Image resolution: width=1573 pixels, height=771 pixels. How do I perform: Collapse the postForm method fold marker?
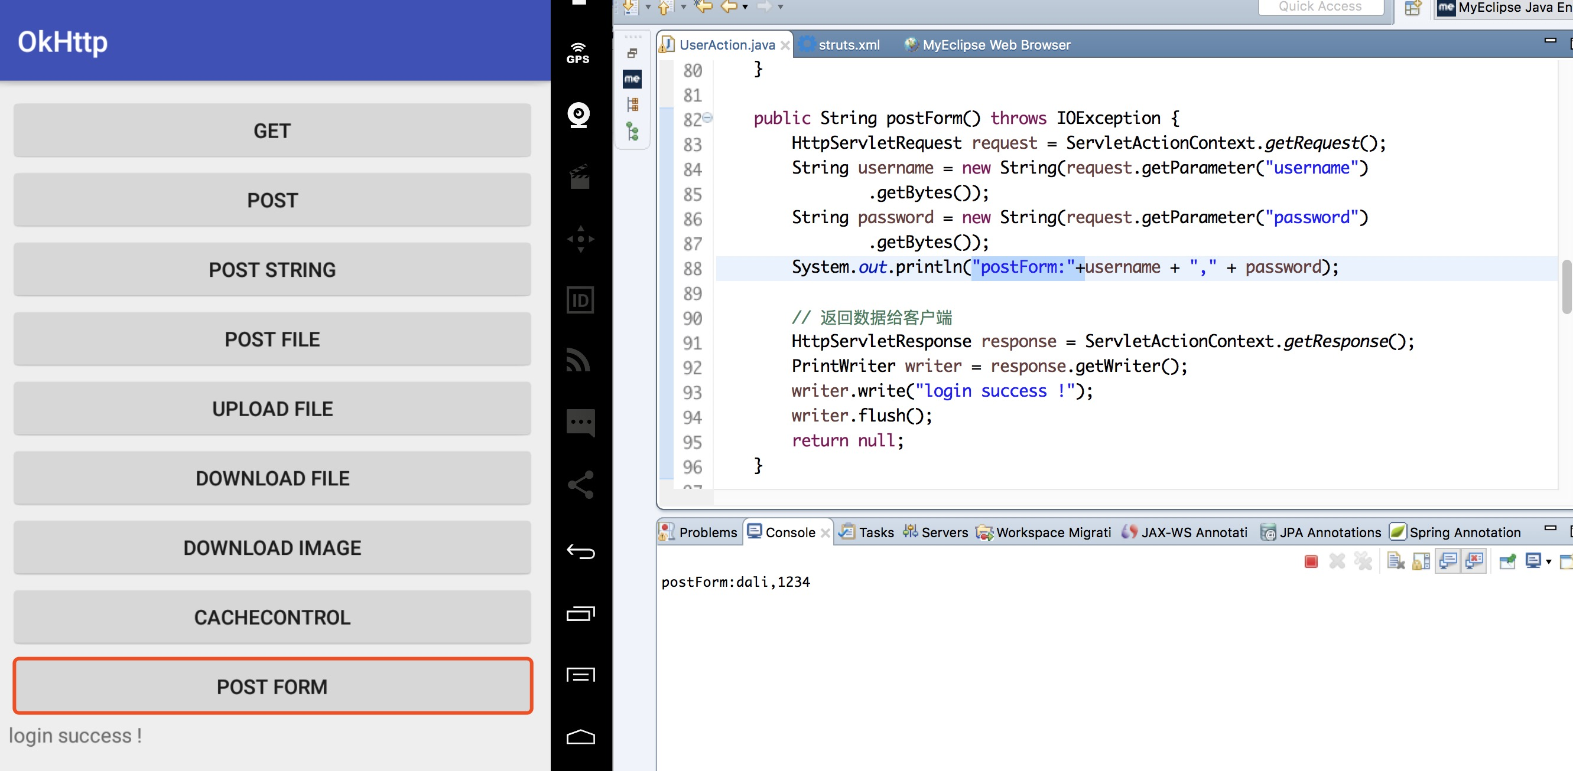pyautogui.click(x=707, y=117)
